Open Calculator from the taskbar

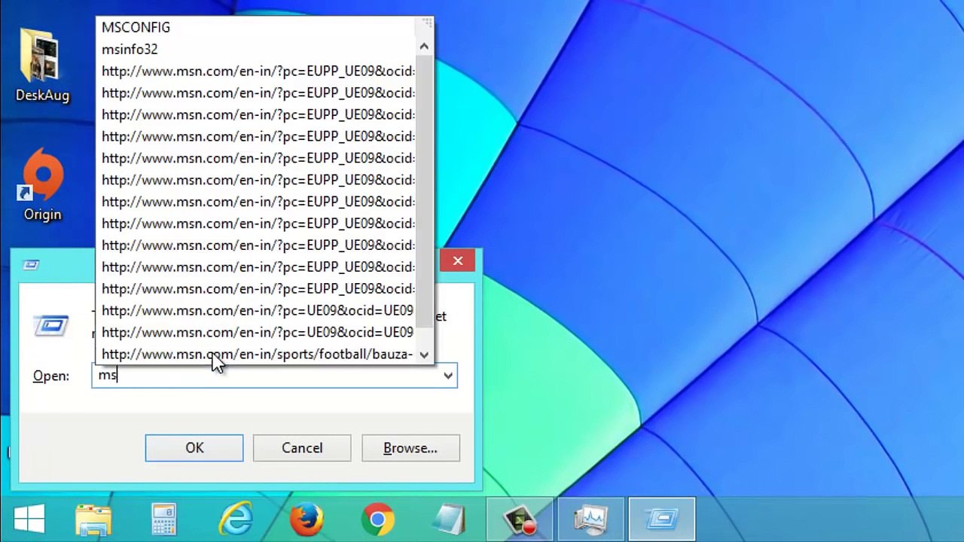coord(163,519)
